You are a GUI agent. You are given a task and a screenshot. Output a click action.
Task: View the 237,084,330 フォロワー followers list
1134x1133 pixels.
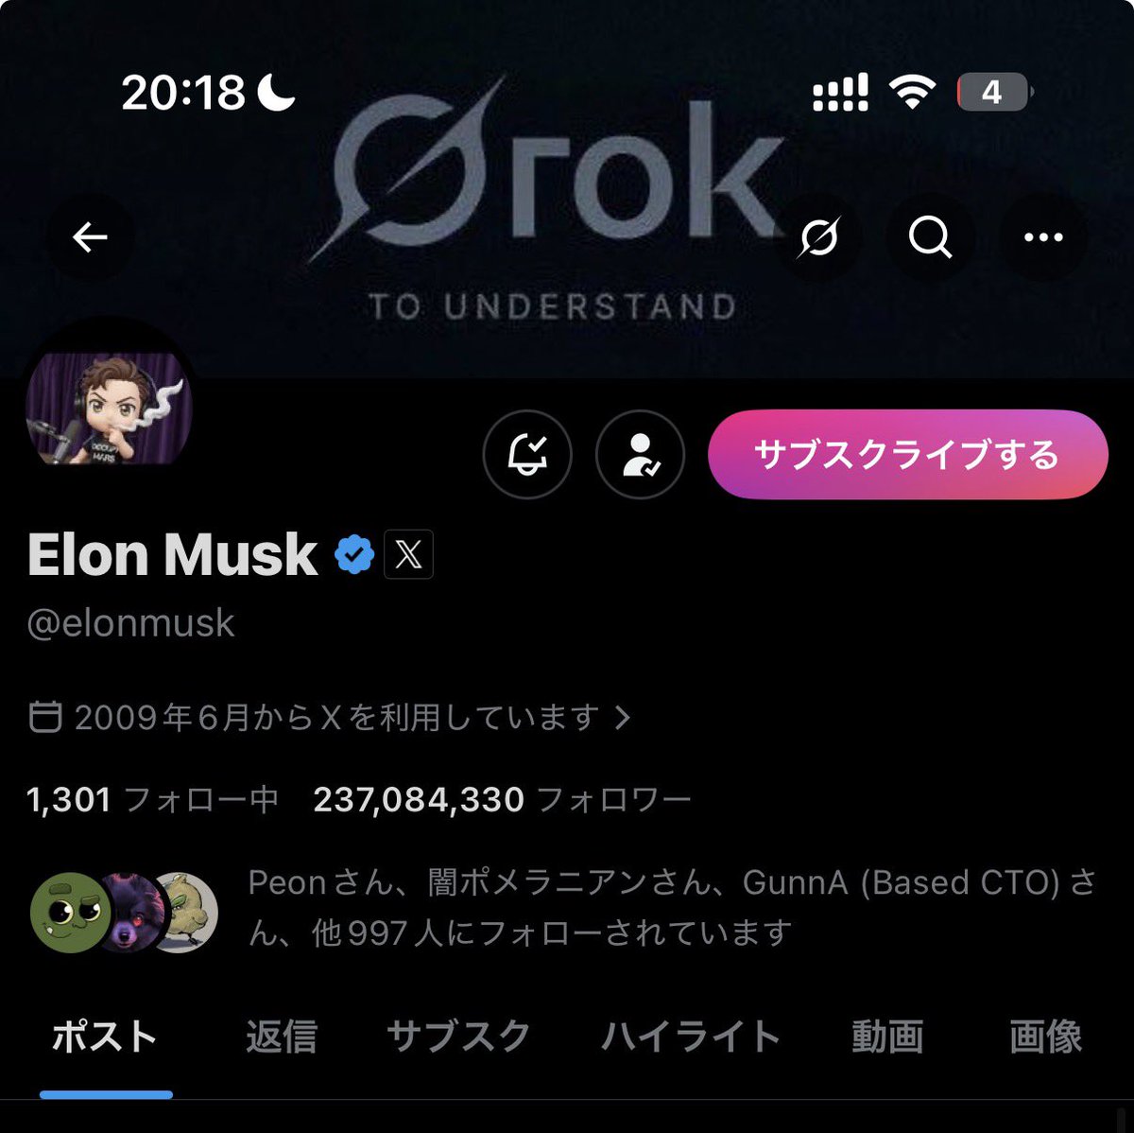(502, 800)
